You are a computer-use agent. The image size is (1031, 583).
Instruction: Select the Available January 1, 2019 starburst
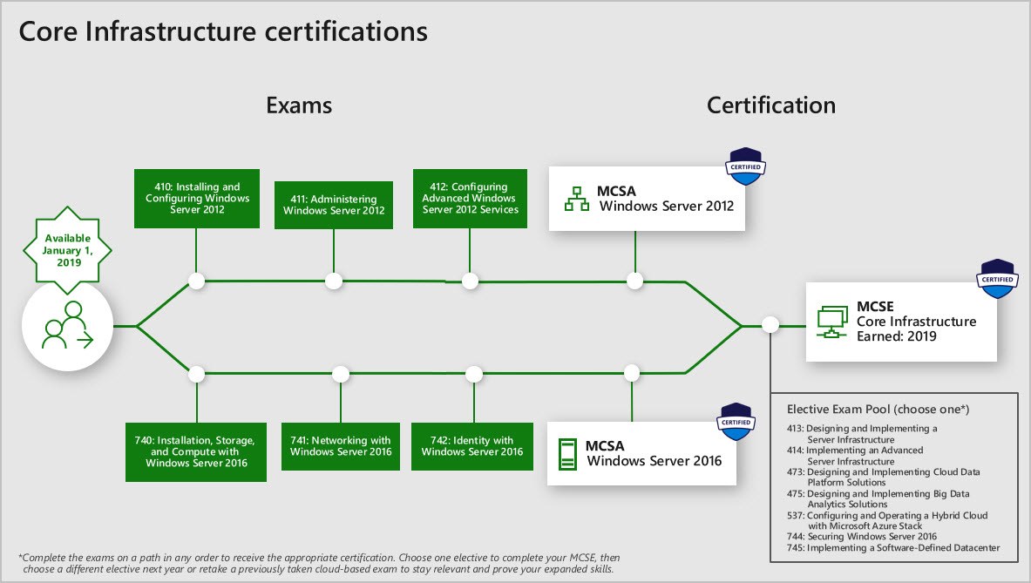coord(67,249)
